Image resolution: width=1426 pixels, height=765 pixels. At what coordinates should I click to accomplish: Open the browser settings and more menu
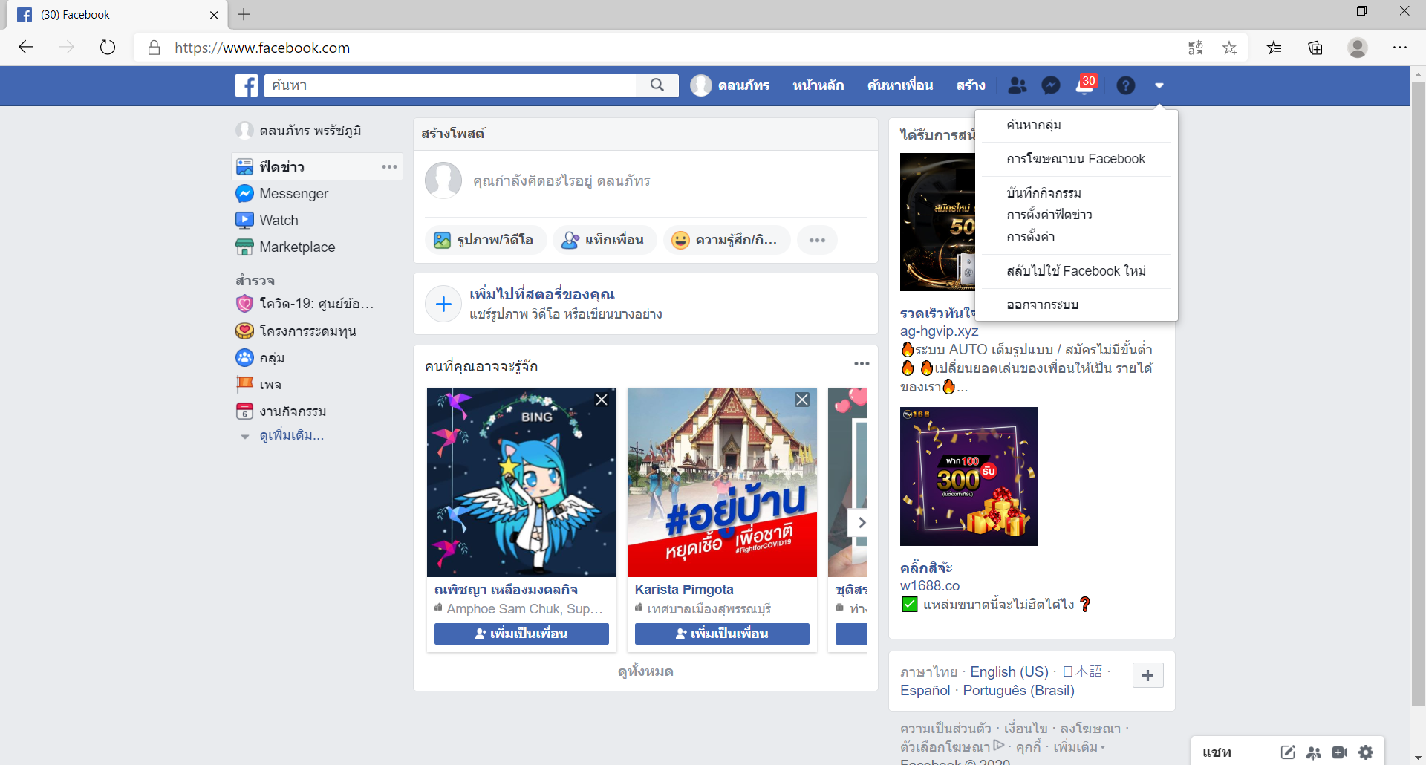1400,48
